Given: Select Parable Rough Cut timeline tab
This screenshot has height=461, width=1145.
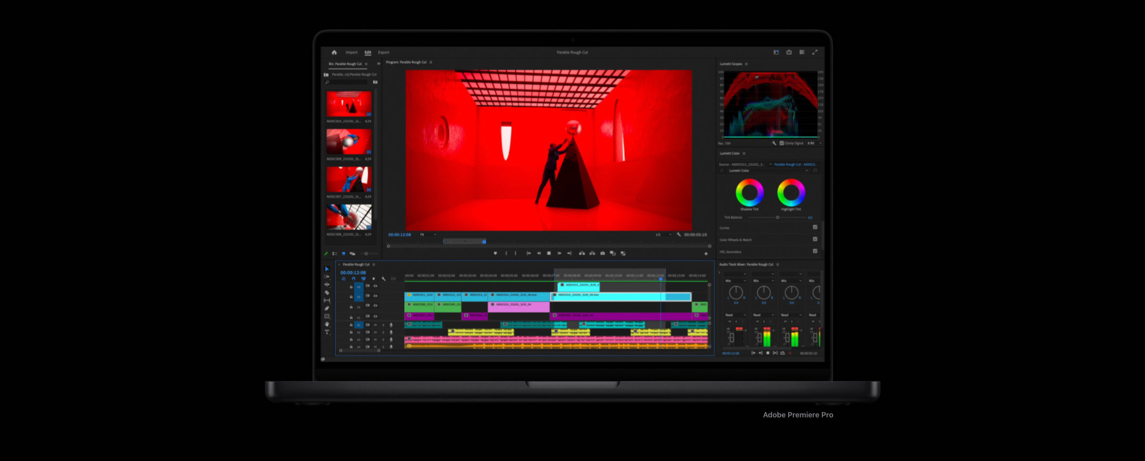Looking at the screenshot, I should pos(356,265).
